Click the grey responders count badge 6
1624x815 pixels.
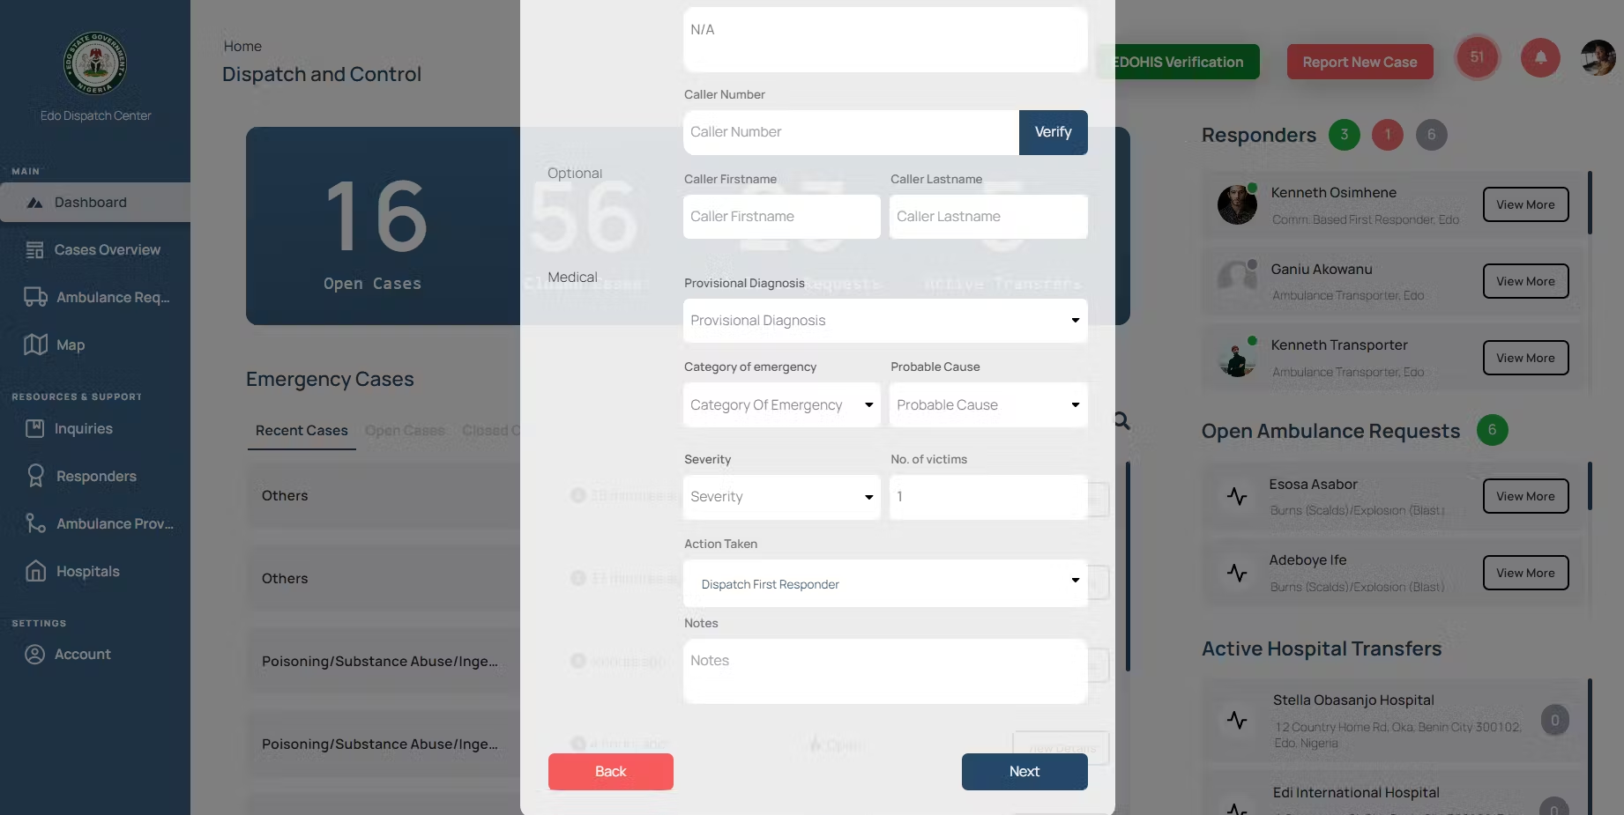coord(1432,135)
